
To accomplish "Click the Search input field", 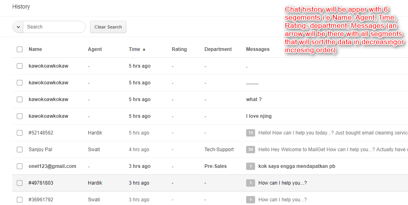I will point(54,27).
